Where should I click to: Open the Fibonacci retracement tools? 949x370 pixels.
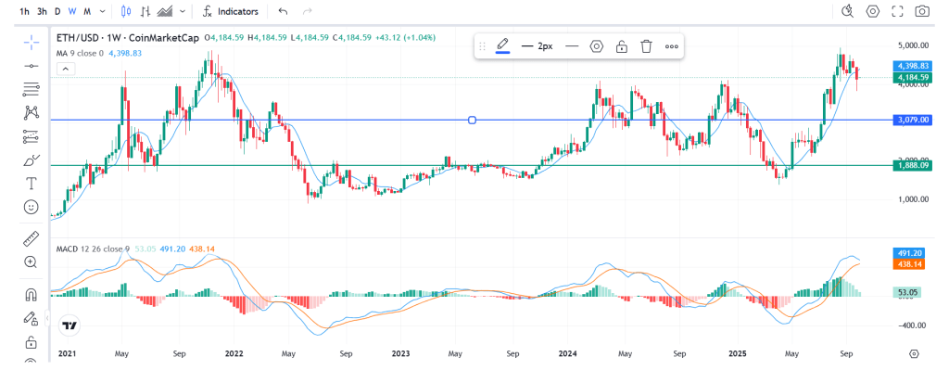pos(31,89)
